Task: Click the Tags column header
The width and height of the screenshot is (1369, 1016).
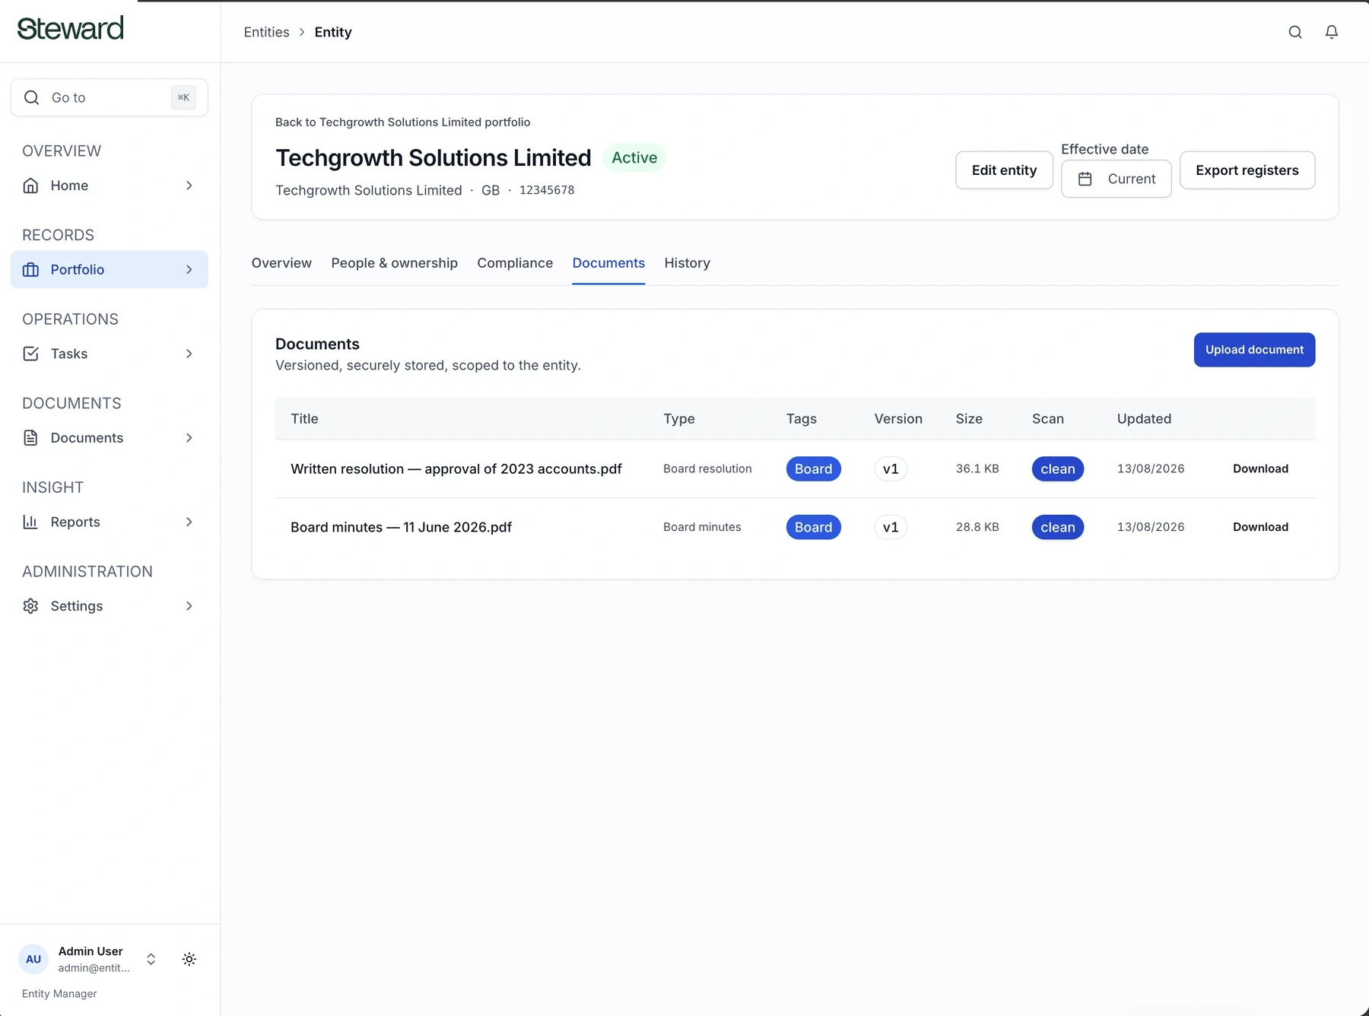Action: [x=802, y=419]
